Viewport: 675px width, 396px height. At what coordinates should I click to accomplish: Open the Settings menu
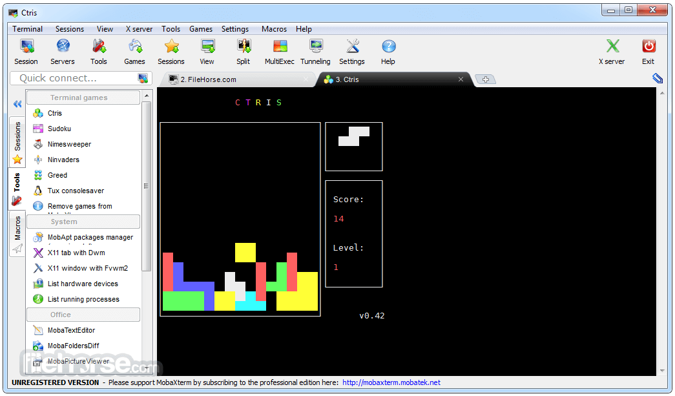coord(234,29)
